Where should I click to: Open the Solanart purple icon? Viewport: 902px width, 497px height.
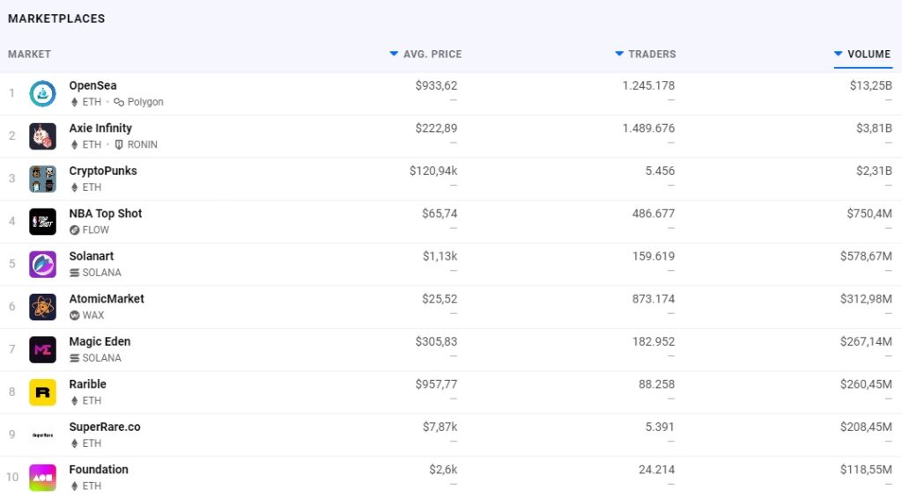42,264
